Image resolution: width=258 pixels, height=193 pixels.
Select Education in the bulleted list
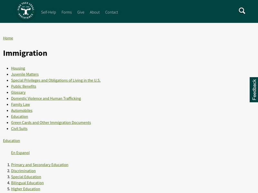coord(20,117)
